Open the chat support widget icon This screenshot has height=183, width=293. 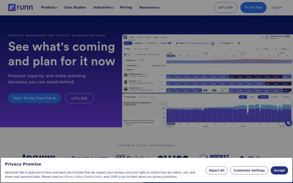(289, 123)
